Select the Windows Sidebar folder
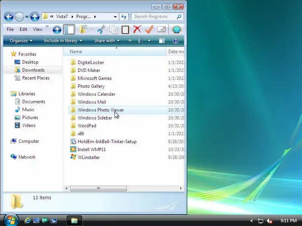Screen dimensions: 302x226 (95, 118)
